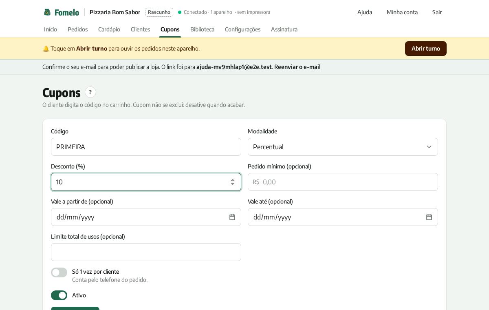Open the Clientes tab
489x310 pixels.
click(x=140, y=29)
